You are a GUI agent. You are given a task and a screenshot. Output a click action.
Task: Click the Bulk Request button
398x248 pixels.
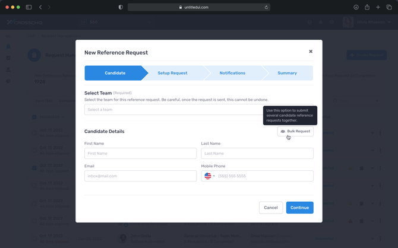(x=295, y=131)
